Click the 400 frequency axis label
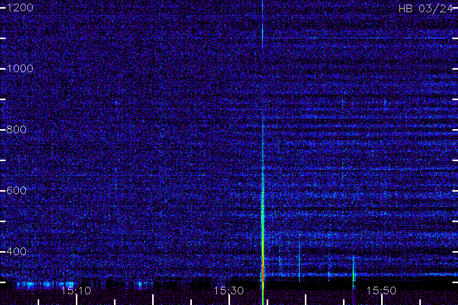458x305 pixels. (x=16, y=252)
